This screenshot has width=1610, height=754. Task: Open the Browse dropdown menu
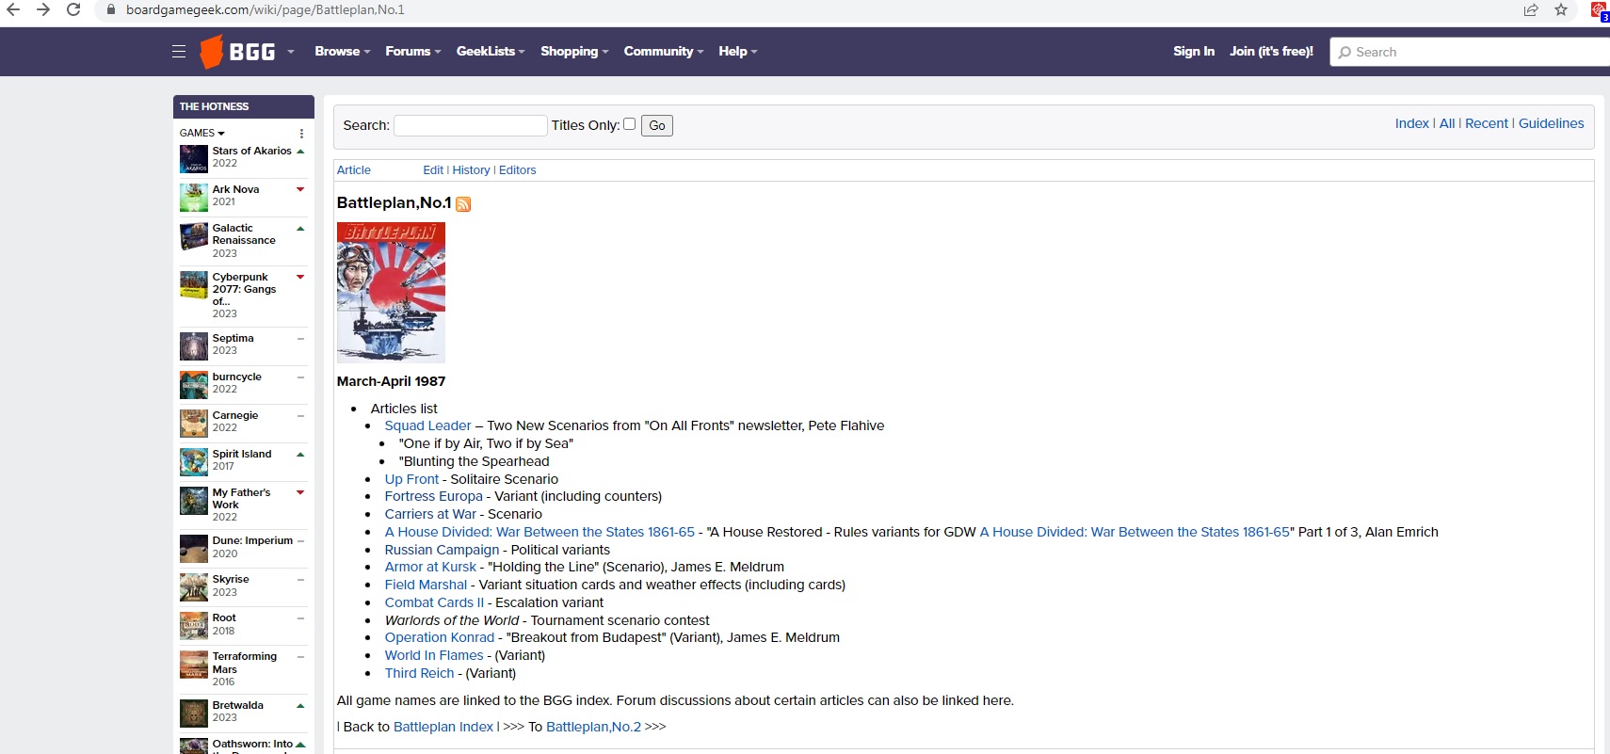[342, 52]
